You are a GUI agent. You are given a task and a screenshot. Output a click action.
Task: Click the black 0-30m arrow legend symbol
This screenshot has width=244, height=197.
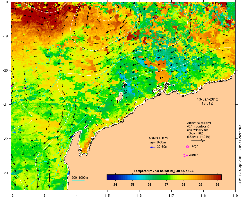(153, 143)
